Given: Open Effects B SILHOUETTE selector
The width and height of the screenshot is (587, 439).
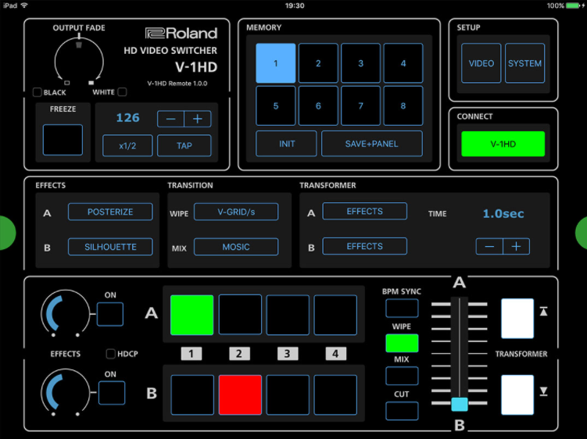Looking at the screenshot, I should (x=110, y=247).
